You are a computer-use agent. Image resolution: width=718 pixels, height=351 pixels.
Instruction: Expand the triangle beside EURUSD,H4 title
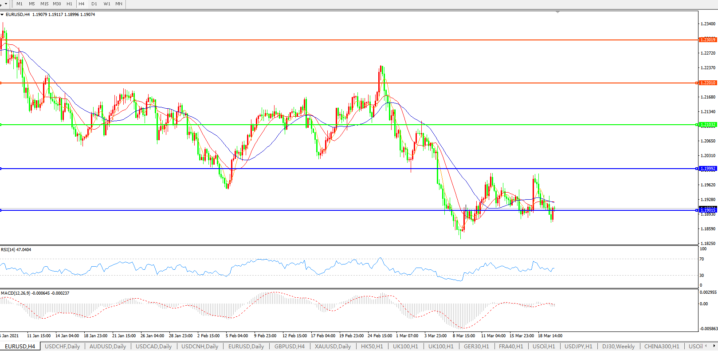click(2, 15)
